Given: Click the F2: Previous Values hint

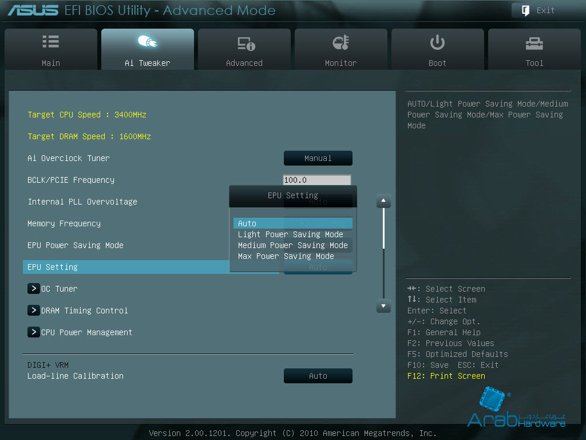Looking at the screenshot, I should [451, 343].
